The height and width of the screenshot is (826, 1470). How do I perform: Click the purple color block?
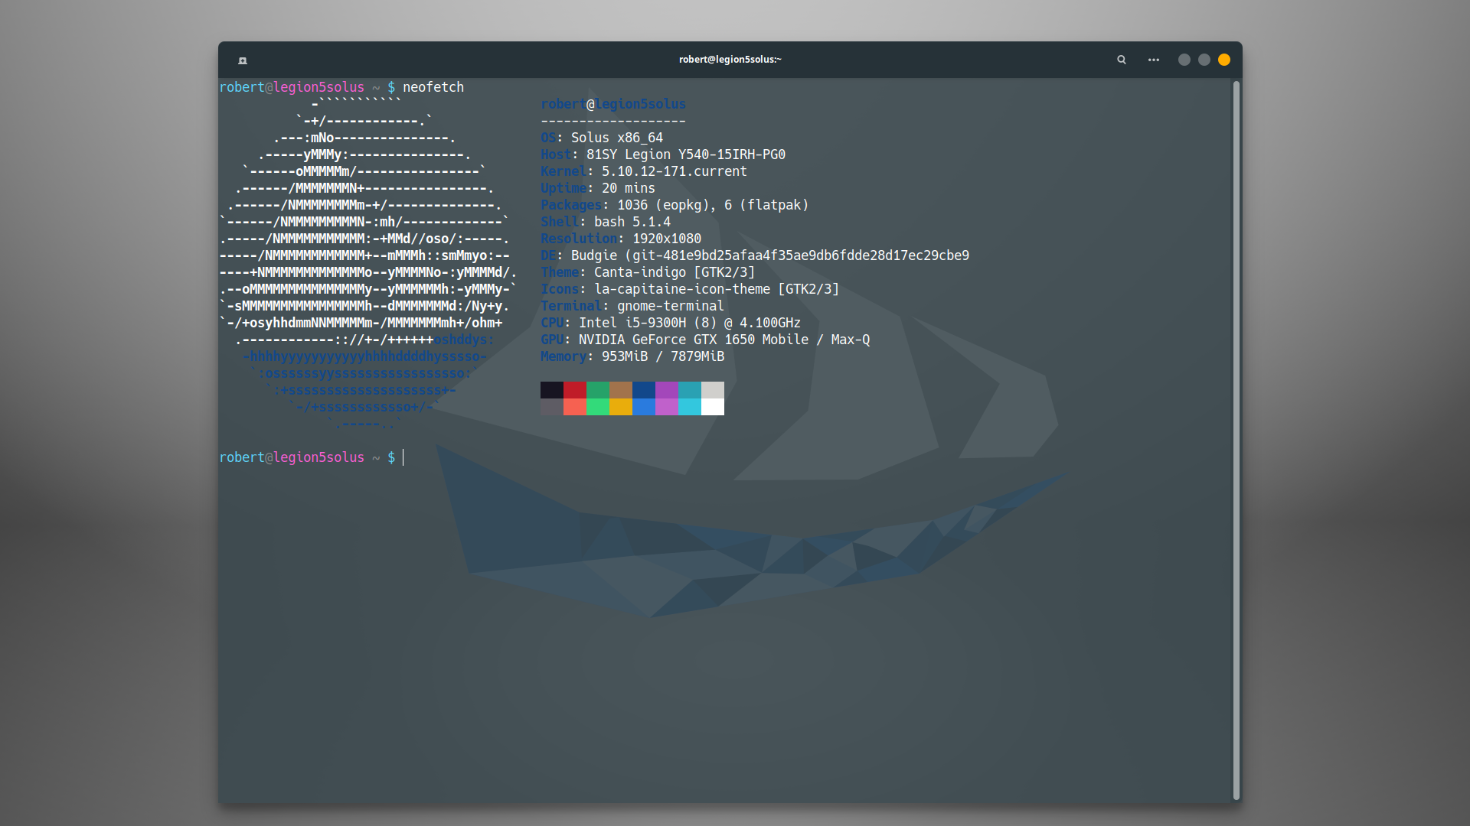667,390
